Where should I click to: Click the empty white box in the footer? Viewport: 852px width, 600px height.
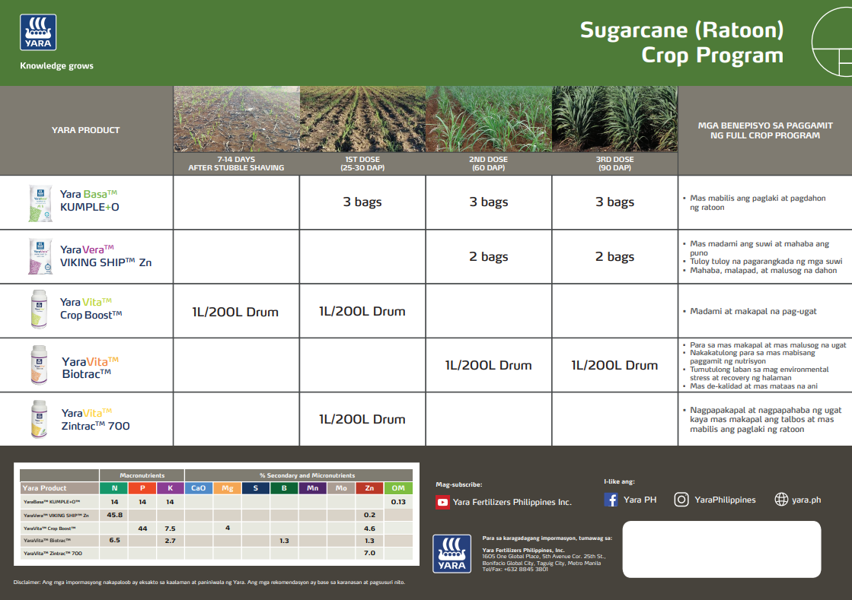722,549
